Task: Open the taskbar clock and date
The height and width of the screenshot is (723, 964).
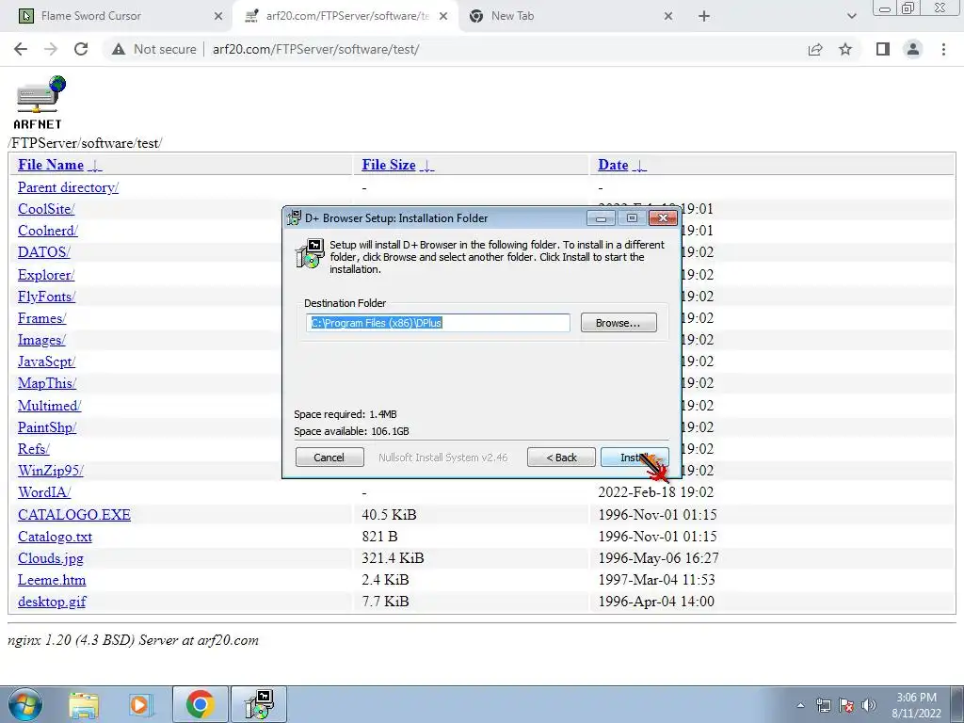Action: tap(916, 705)
